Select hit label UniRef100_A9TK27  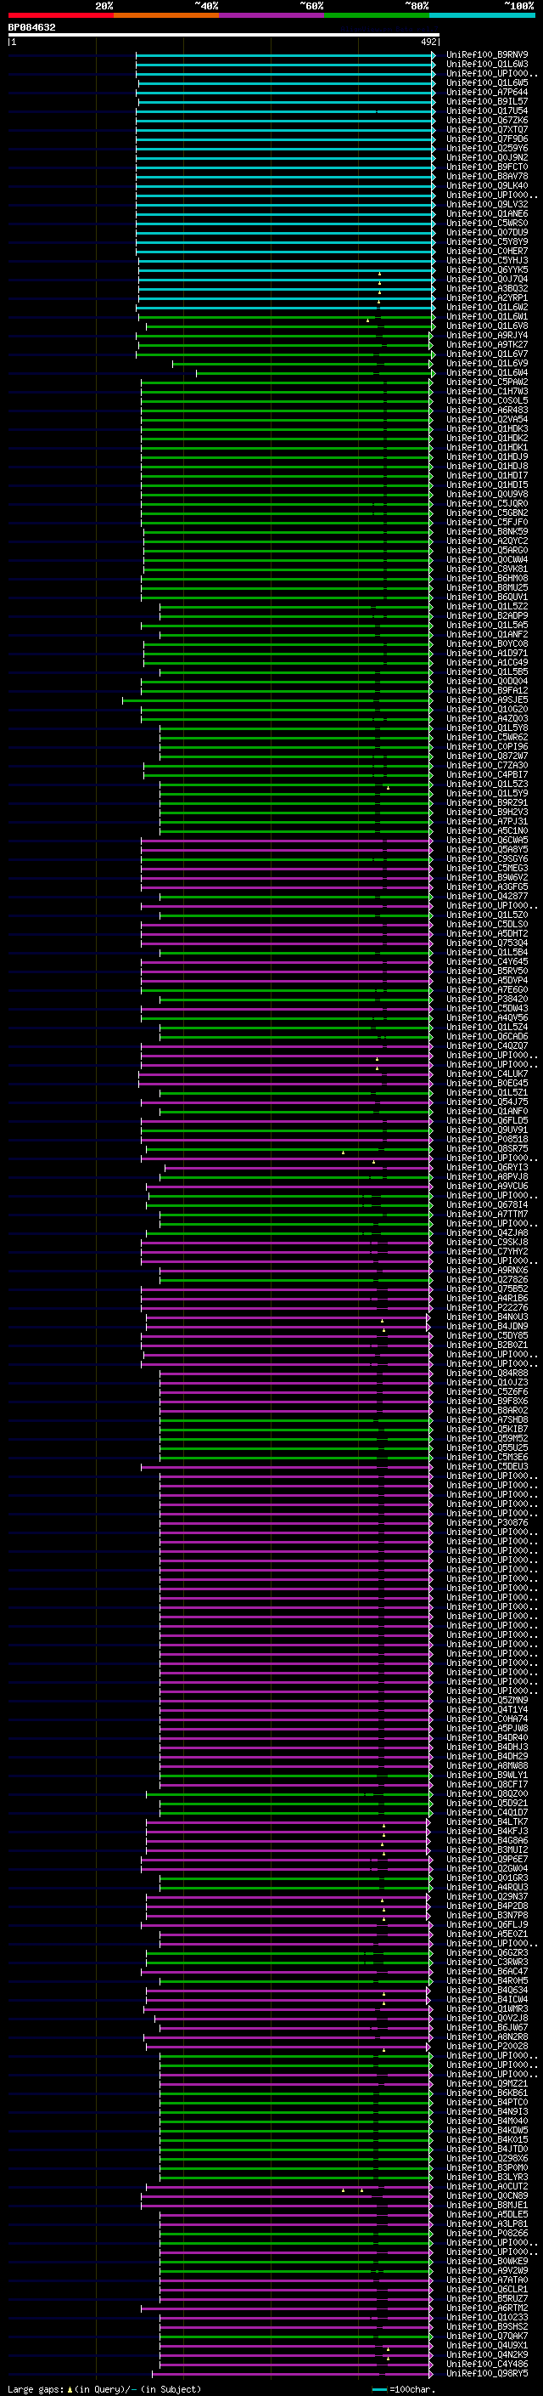point(487,344)
